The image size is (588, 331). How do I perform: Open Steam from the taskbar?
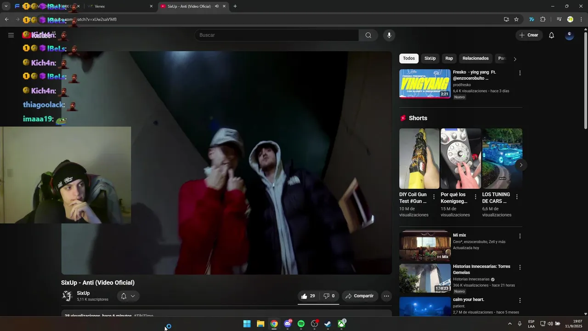point(328,324)
